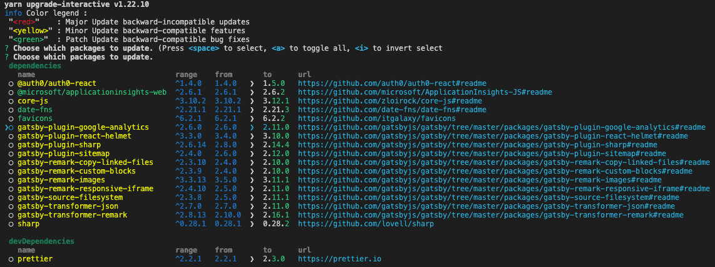Mark date-fns for update via its circle
This screenshot has width=715, height=267.
(11, 110)
